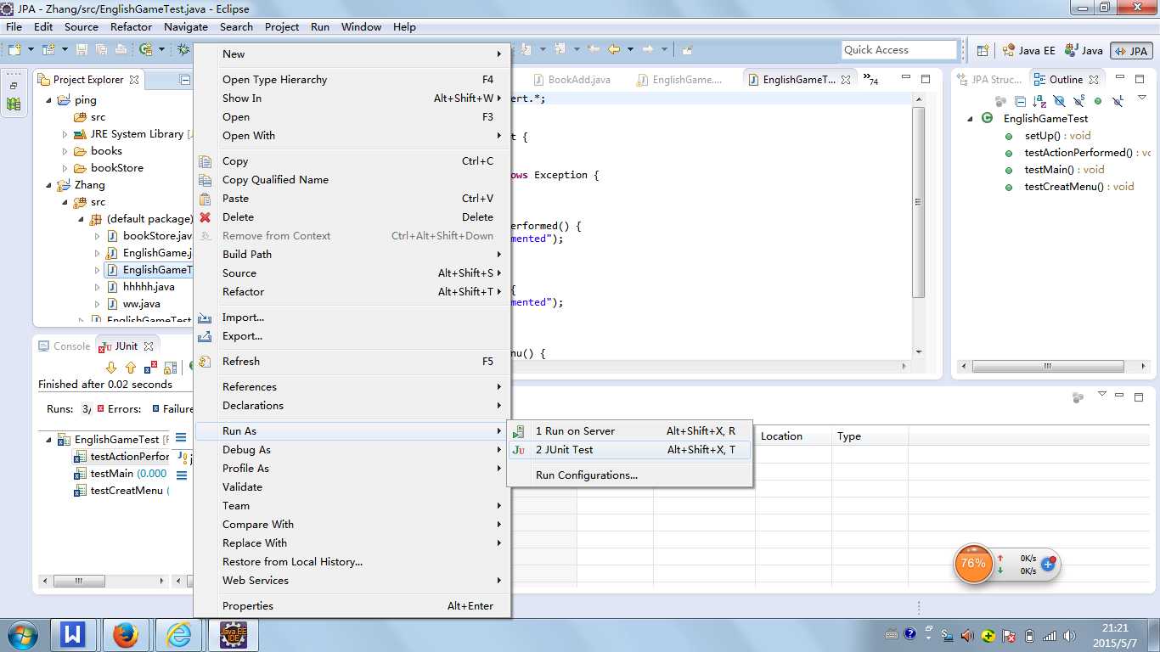Image resolution: width=1160 pixels, height=652 pixels.
Task: Click the Open Perspective icon
Action: click(983, 51)
